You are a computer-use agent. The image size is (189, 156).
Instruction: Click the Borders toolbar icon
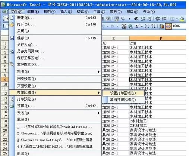click(x=172, y=19)
